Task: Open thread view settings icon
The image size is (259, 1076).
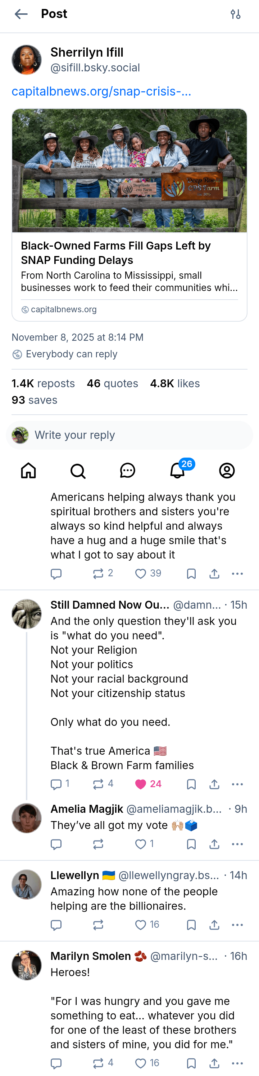Action: 235,14
